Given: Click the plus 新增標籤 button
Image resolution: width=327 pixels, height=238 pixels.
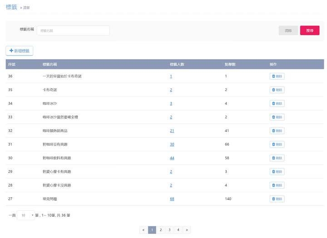Looking at the screenshot, I should (20, 51).
